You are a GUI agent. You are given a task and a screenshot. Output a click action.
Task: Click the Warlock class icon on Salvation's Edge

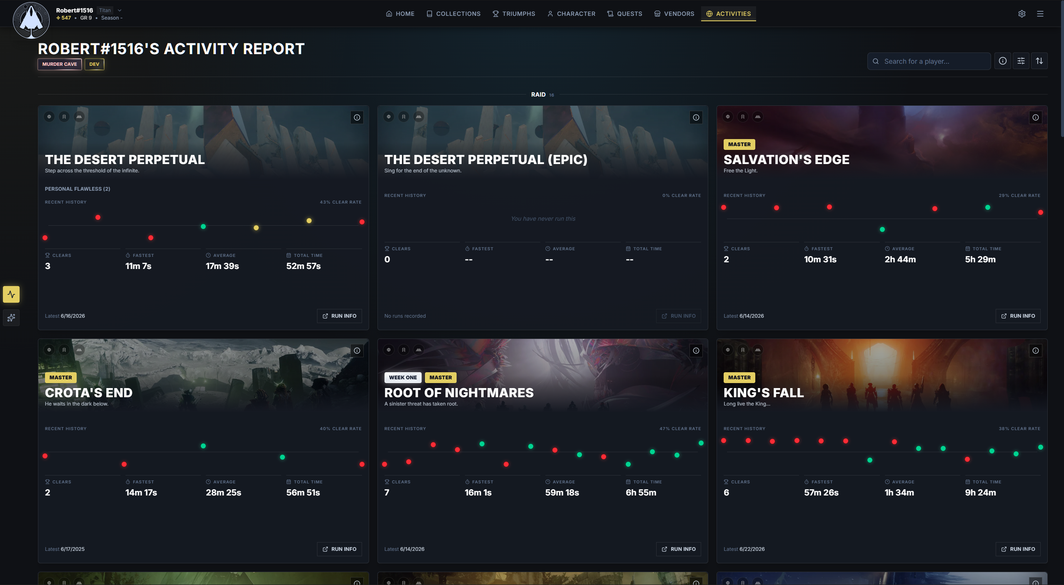pyautogui.click(x=758, y=117)
